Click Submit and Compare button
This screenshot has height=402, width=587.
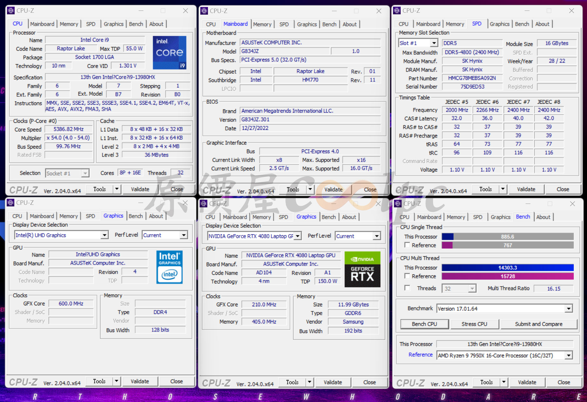pyautogui.click(x=539, y=324)
